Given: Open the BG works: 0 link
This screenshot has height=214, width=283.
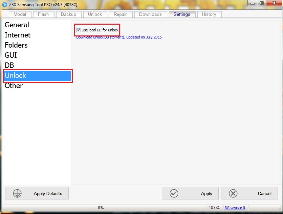Looking at the screenshot, I should 235,208.
